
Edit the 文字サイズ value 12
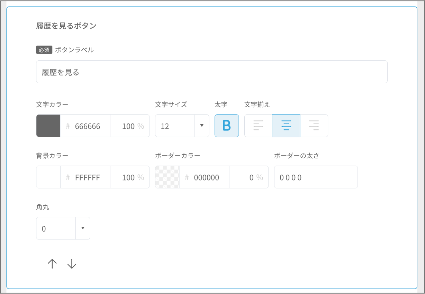pos(175,126)
